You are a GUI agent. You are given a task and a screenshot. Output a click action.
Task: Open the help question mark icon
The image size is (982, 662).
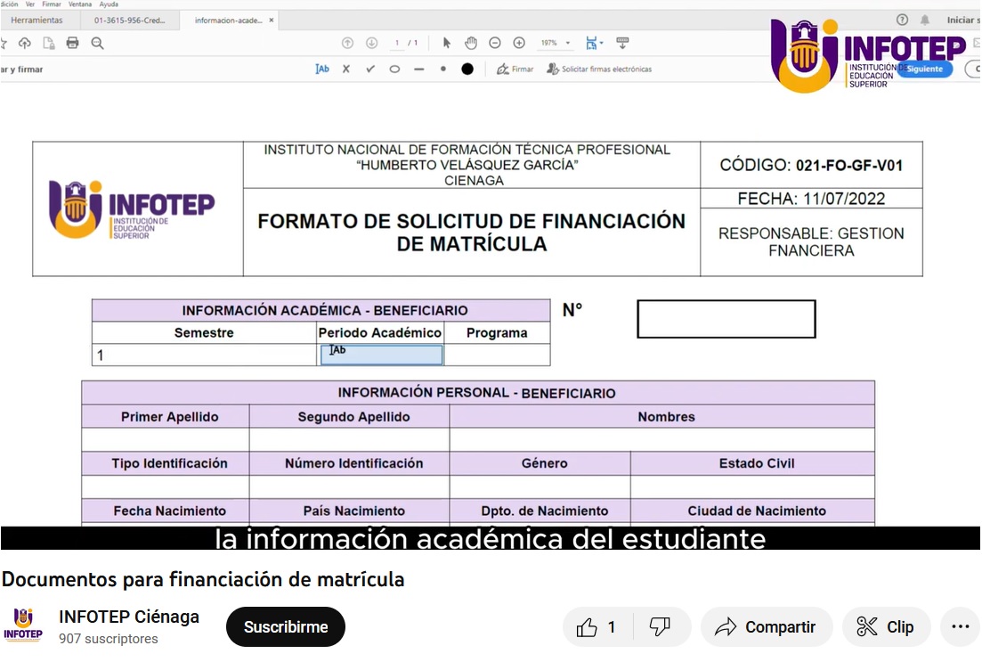tap(903, 20)
